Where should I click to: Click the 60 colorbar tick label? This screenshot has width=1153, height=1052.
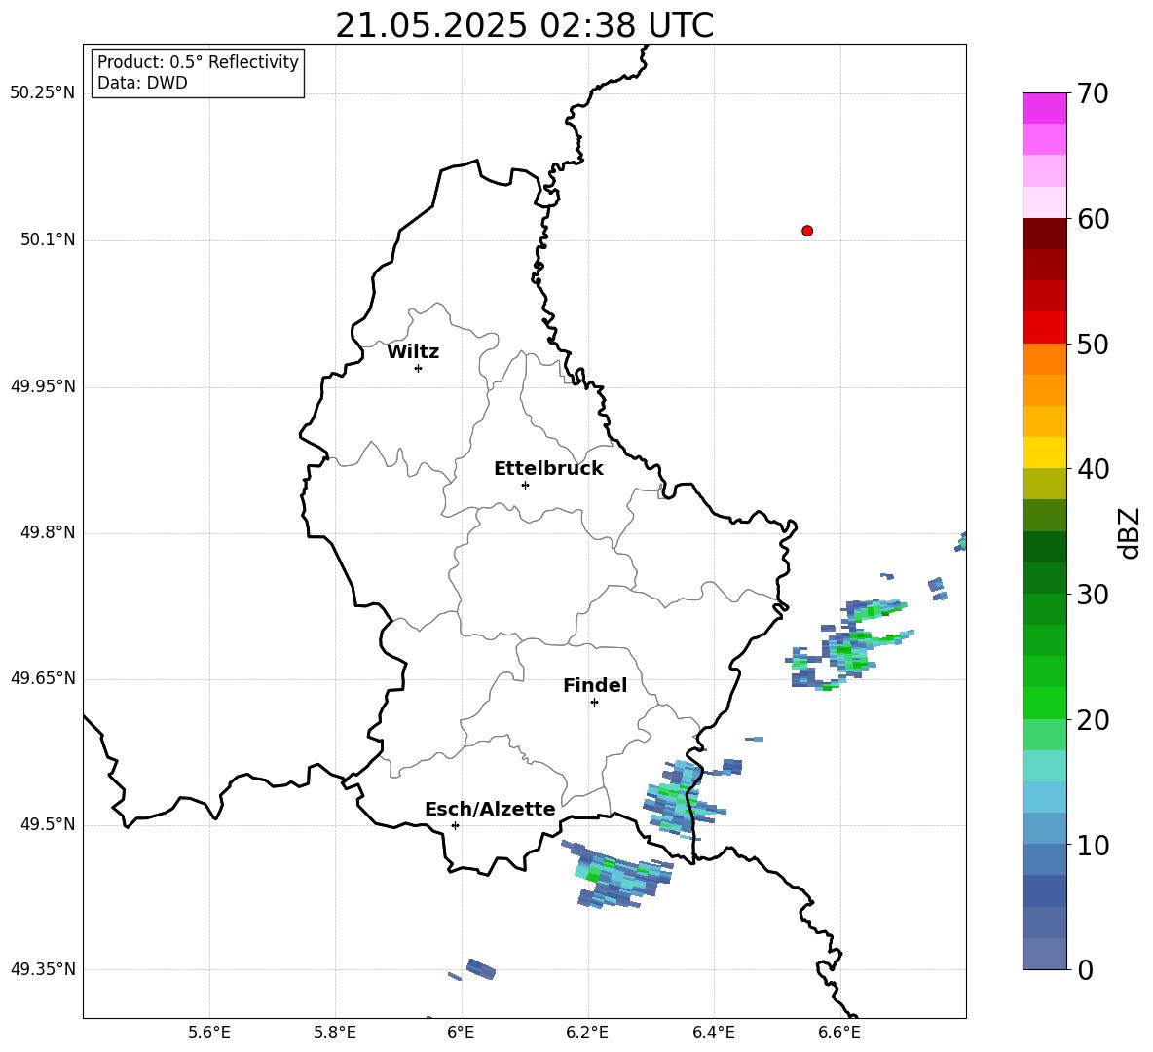(1093, 219)
